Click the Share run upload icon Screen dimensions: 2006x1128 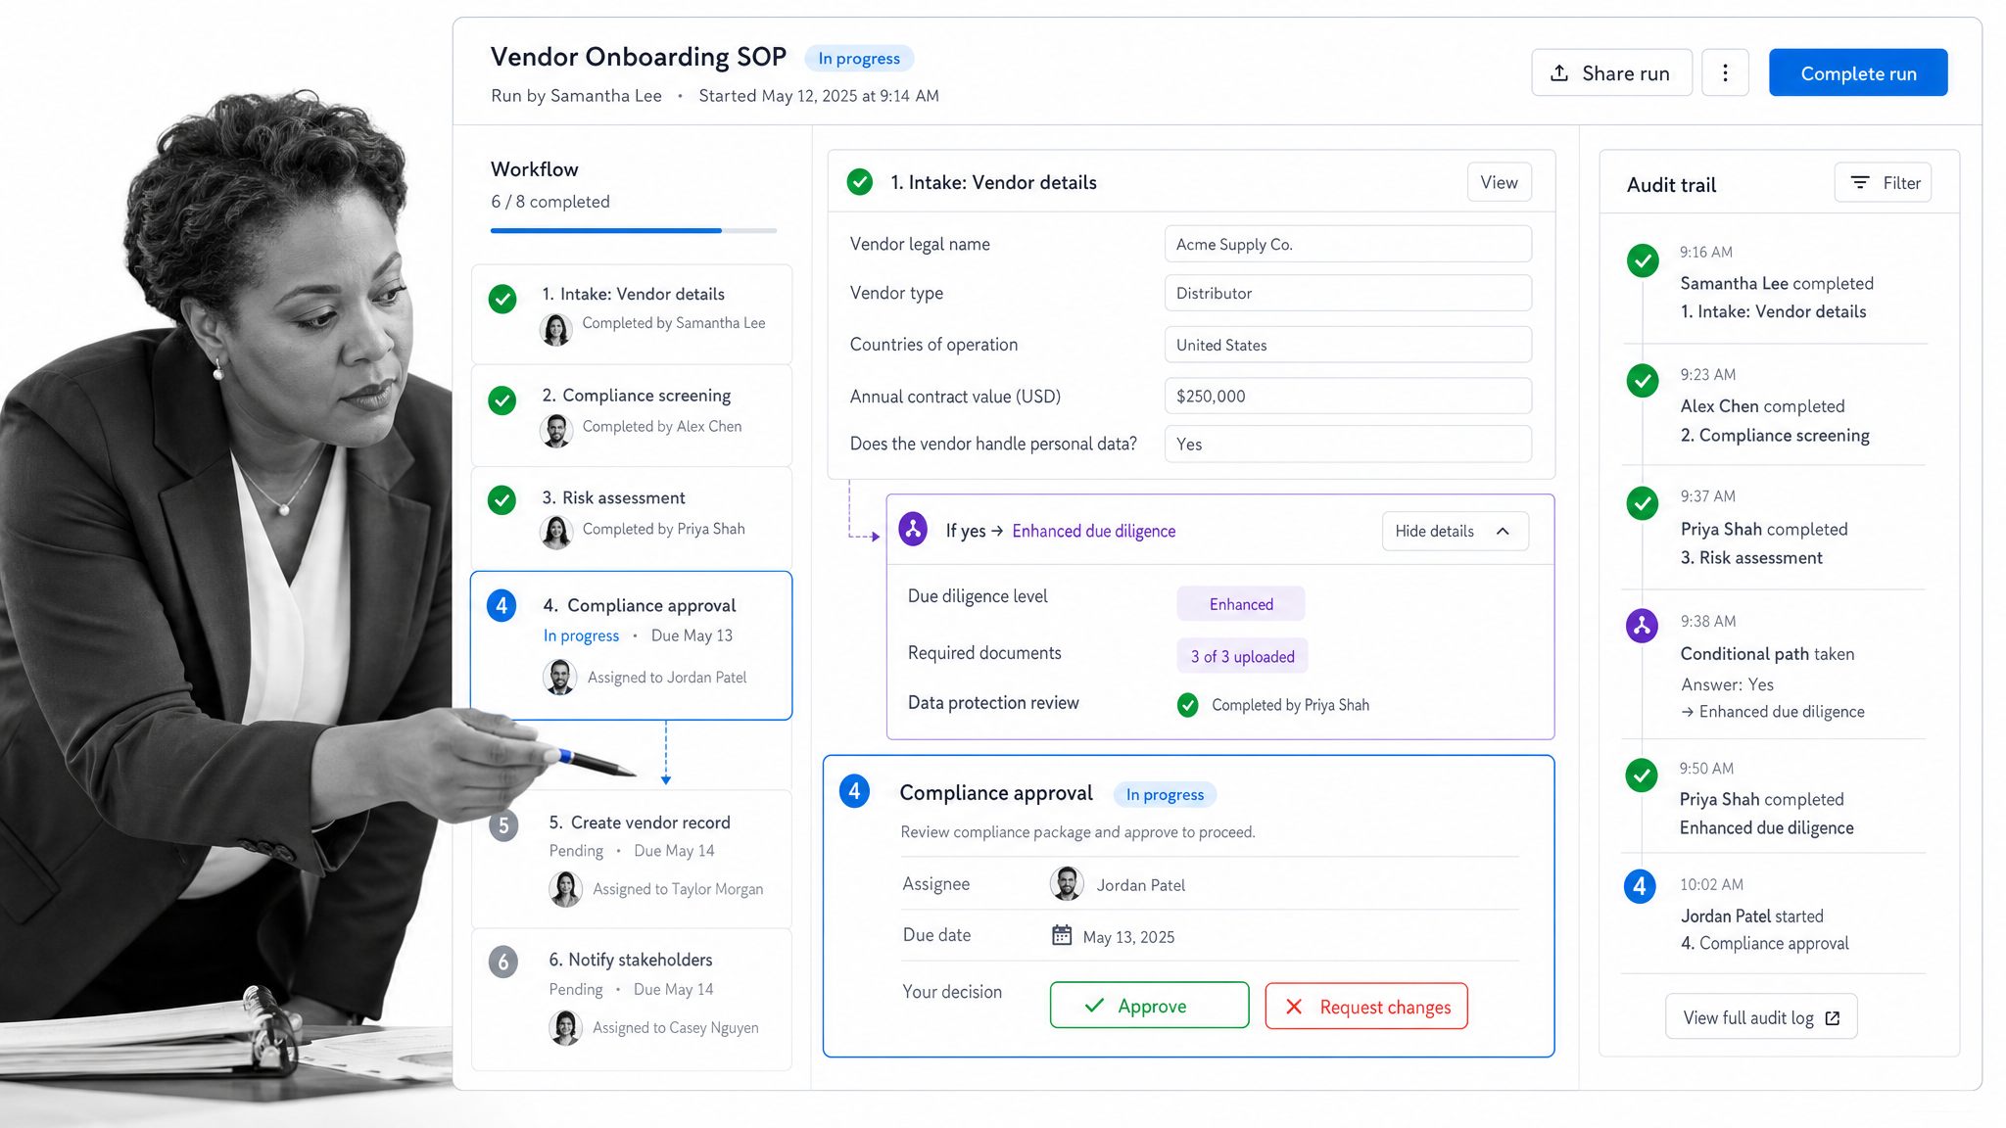click(1559, 73)
